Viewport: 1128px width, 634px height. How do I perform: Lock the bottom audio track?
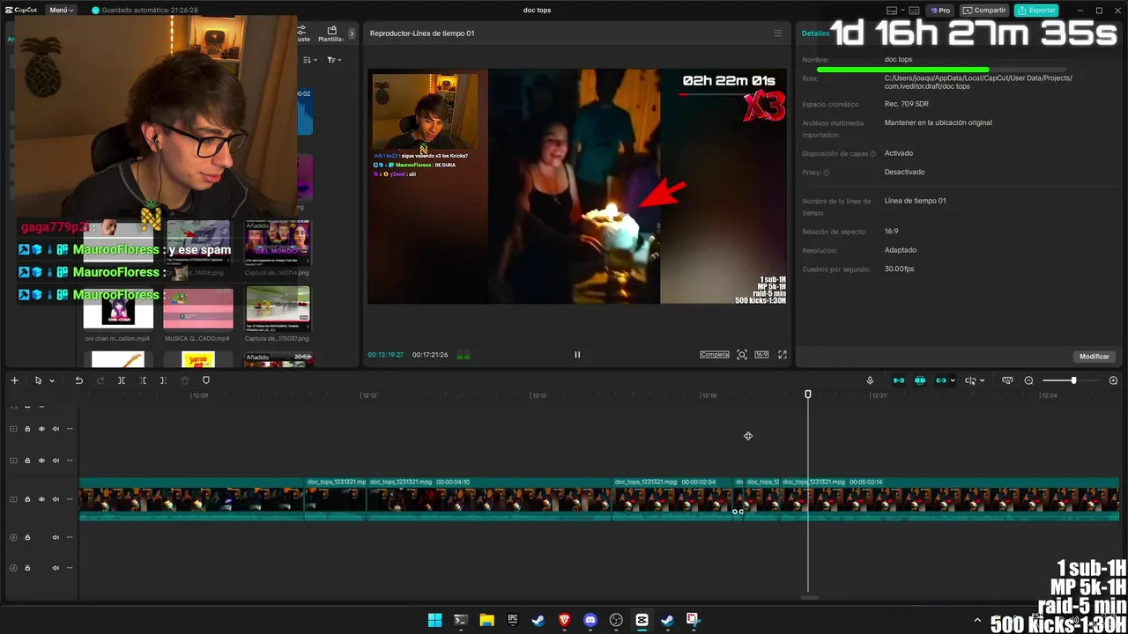point(27,568)
